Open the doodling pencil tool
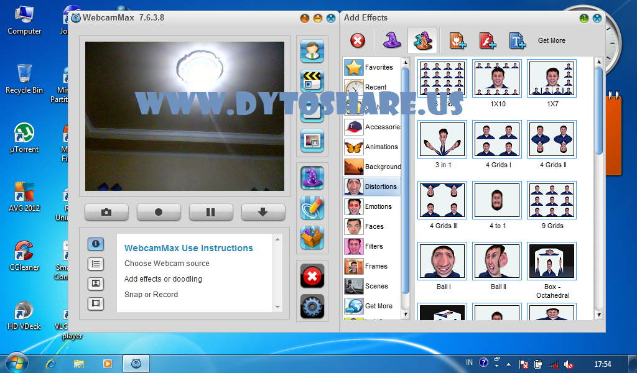637x373 pixels. (312, 208)
